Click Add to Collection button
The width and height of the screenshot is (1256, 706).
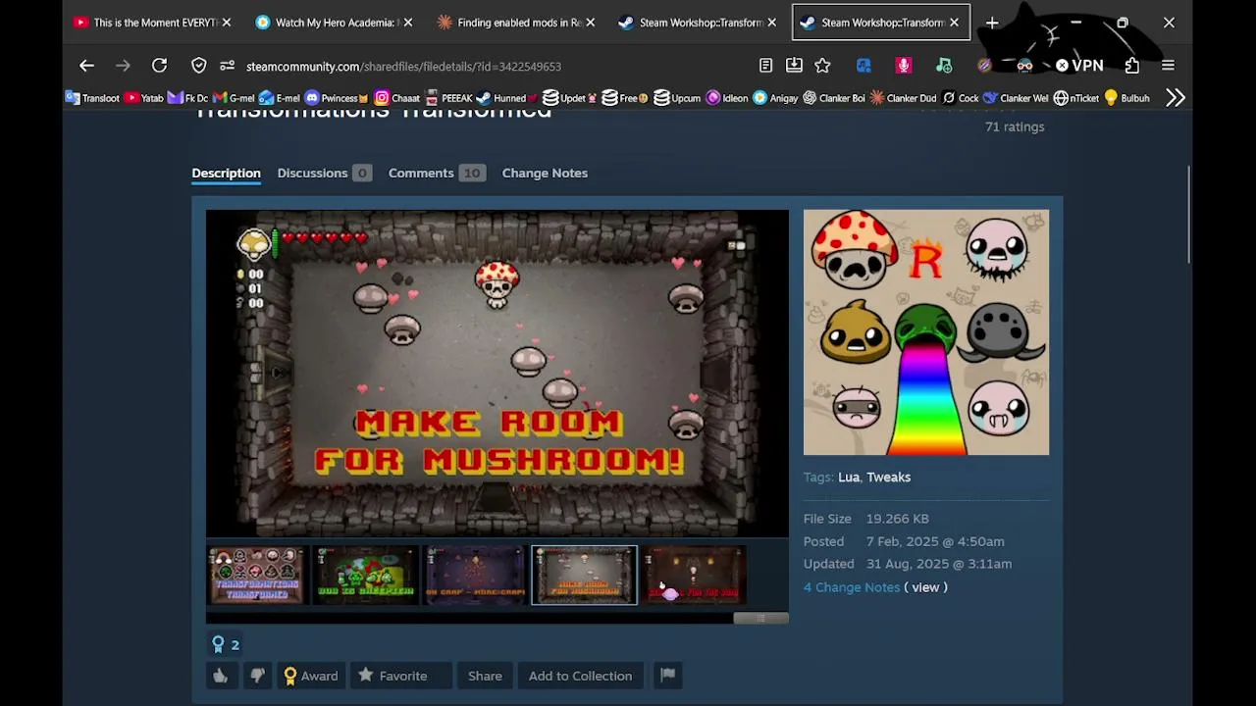pos(580,676)
